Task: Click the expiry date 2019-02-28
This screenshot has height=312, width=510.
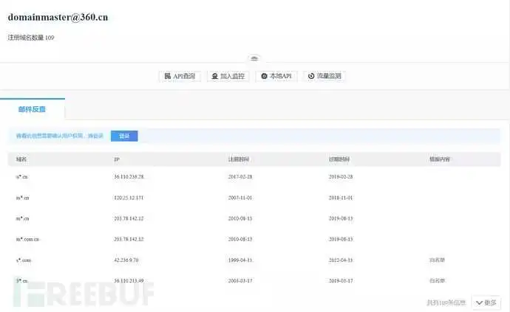Action: [x=341, y=177]
